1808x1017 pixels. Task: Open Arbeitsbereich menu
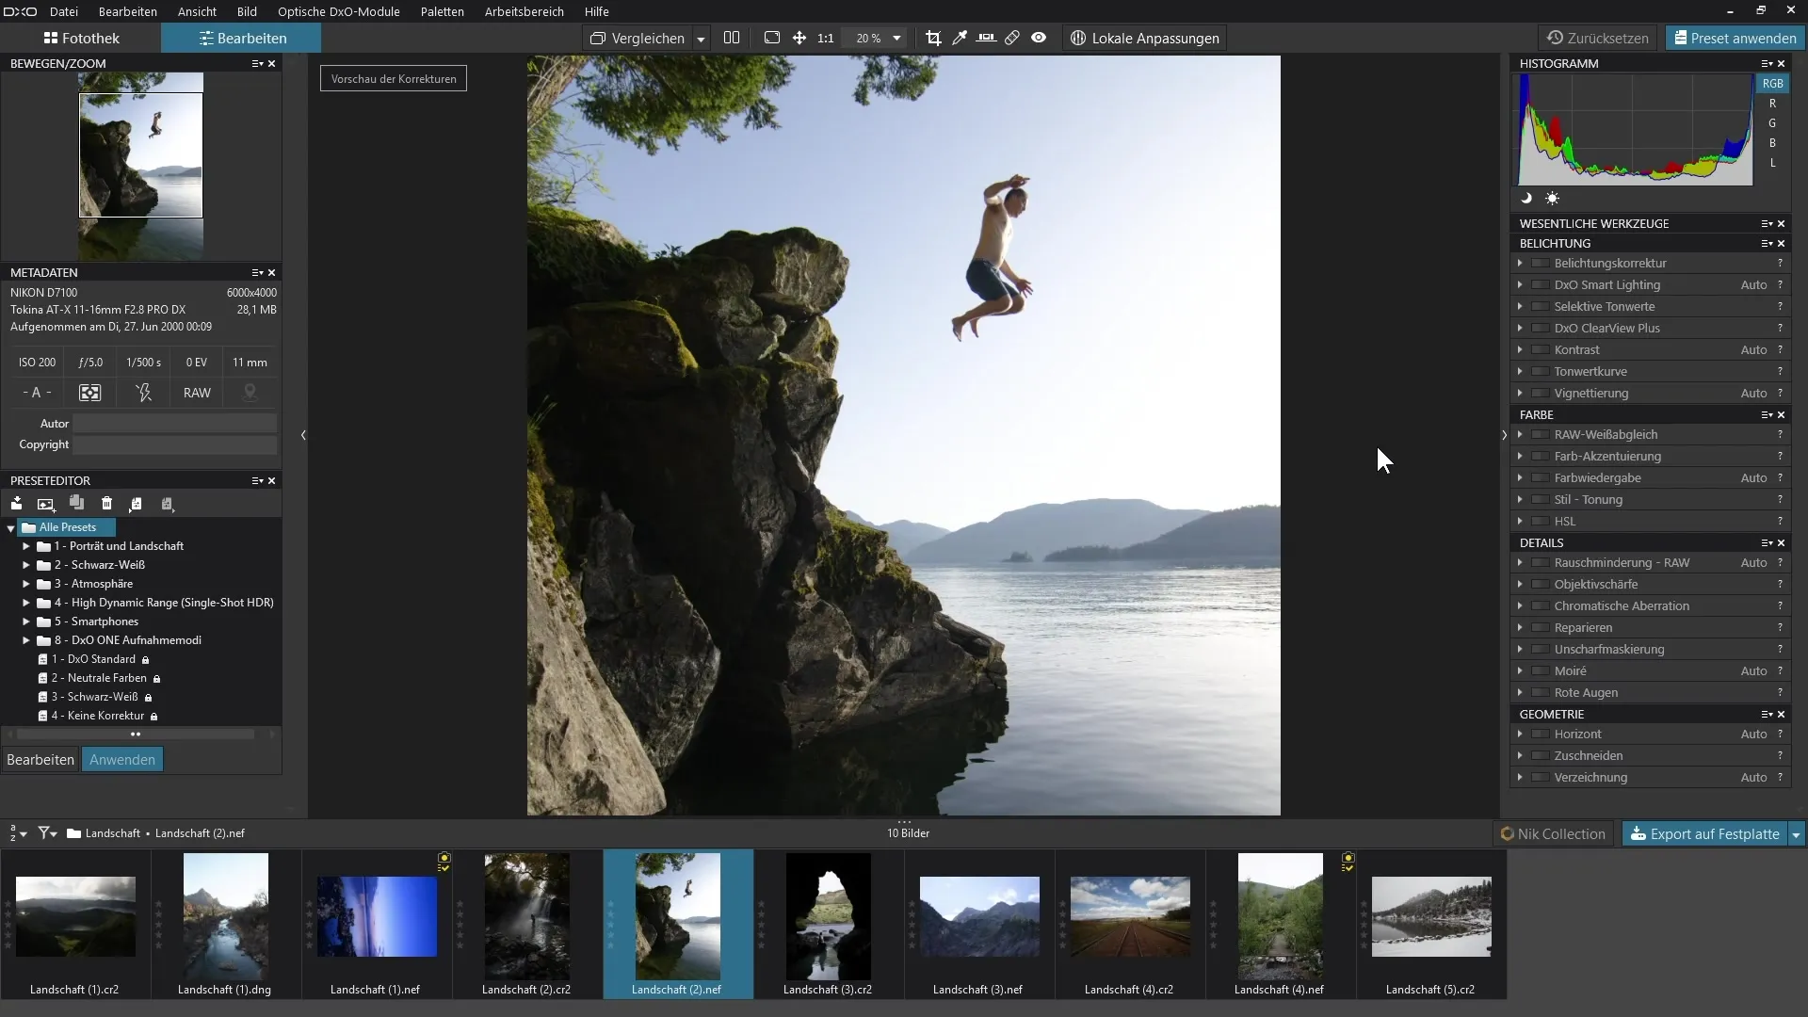tap(525, 11)
